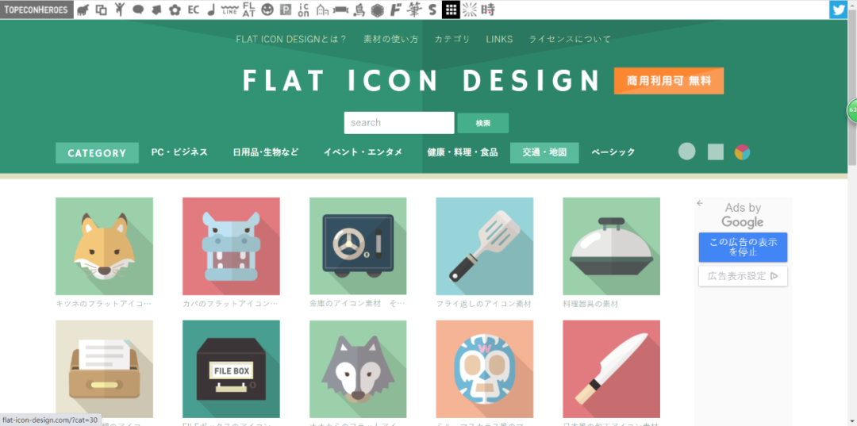Screen dimensions: 857x426
Task: Select the PC・ビジネス category
Action: pyautogui.click(x=180, y=152)
